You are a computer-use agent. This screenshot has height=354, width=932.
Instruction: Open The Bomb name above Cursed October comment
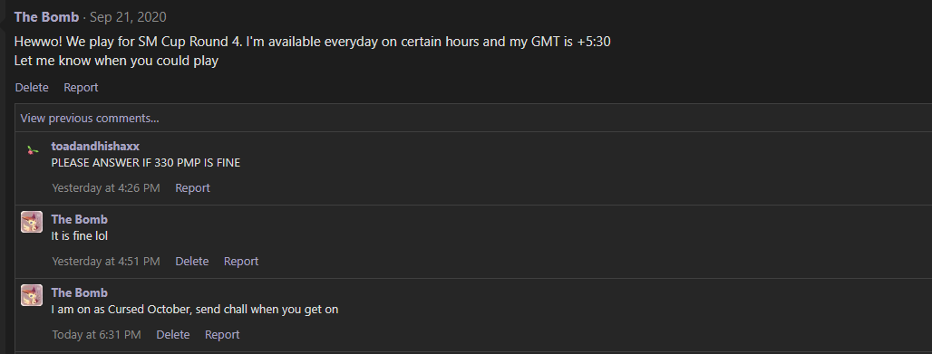(79, 292)
